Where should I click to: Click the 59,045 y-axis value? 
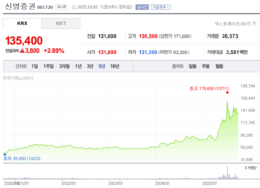(x=247, y=147)
